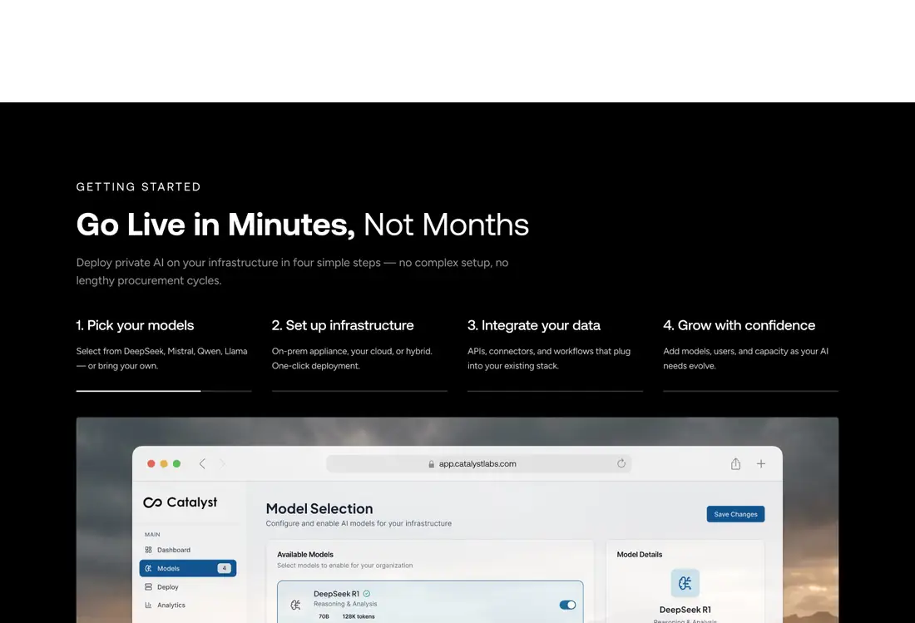Open Analytics in Catalyst sidebar

click(x=187, y=605)
